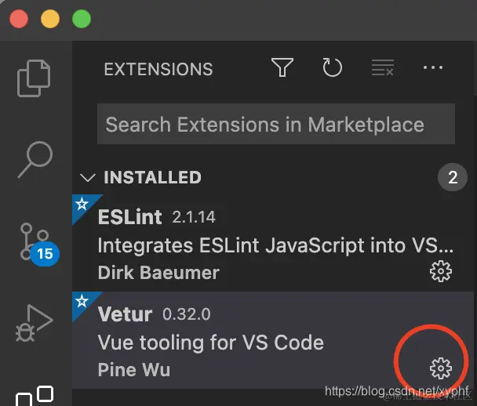Open the Explorer files view
Screen dimensions: 477x406
coord(35,77)
